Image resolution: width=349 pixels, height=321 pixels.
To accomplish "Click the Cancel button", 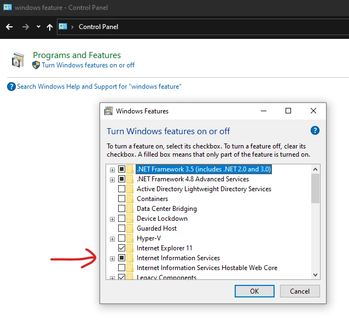I will click(300, 291).
